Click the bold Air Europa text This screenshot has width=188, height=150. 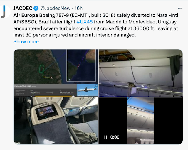point(26,15)
